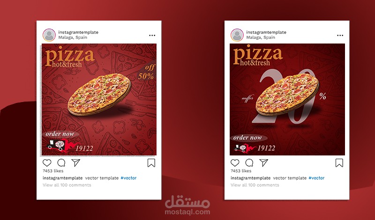Open three-dot menu on right post
This screenshot has width=375, height=220.
[x=340, y=36]
